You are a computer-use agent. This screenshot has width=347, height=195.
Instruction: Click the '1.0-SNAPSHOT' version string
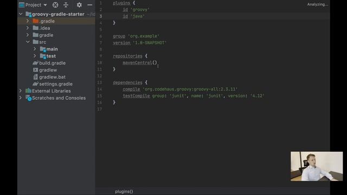(150, 43)
